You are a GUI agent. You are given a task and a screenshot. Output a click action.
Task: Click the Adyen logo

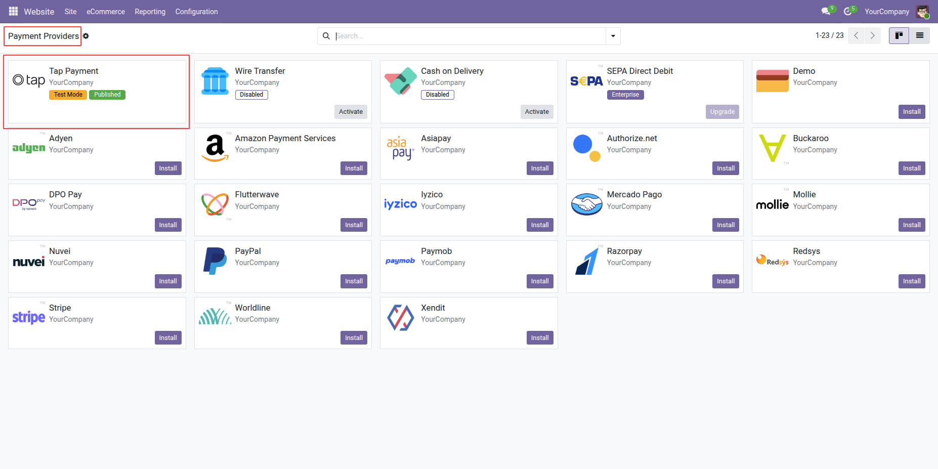click(x=29, y=148)
